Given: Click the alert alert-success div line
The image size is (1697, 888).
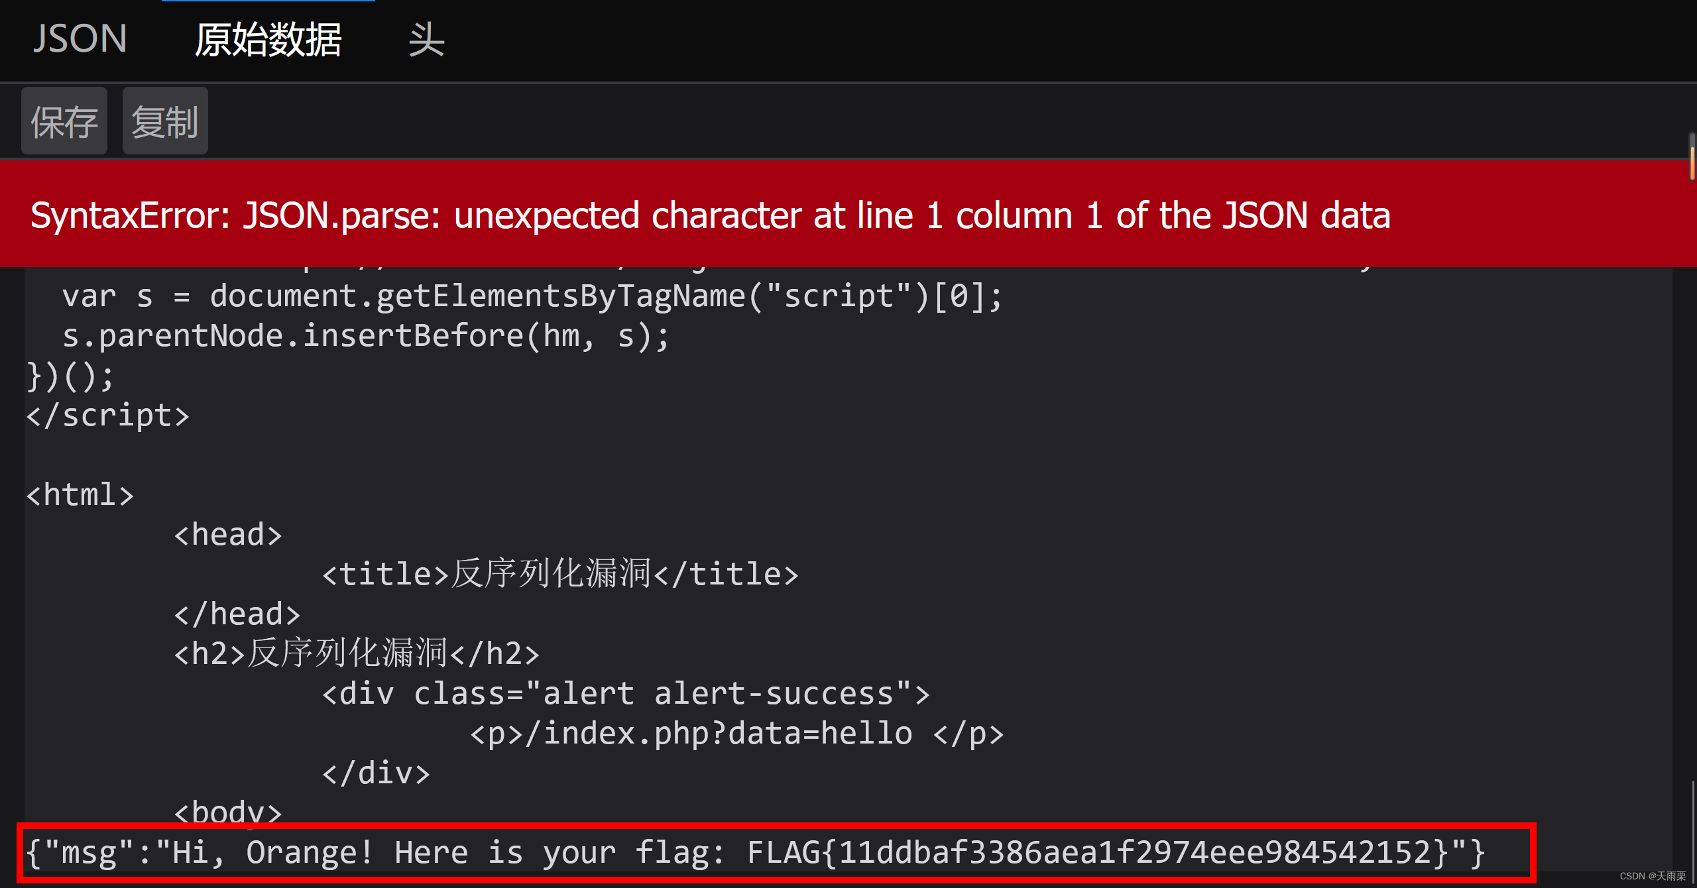Looking at the screenshot, I should (x=625, y=693).
